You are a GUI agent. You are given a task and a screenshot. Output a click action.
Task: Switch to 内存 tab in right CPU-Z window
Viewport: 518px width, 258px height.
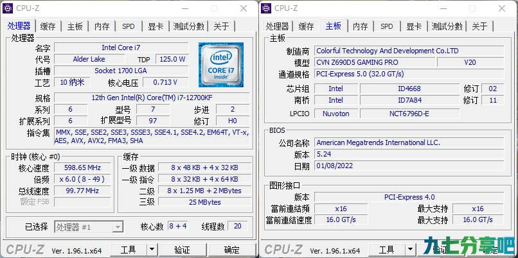click(x=360, y=26)
